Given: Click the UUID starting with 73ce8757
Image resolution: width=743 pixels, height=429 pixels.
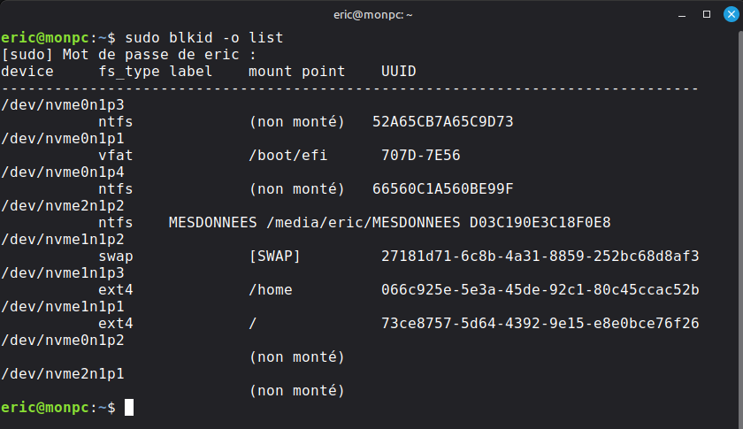Looking at the screenshot, I should [x=540, y=323].
